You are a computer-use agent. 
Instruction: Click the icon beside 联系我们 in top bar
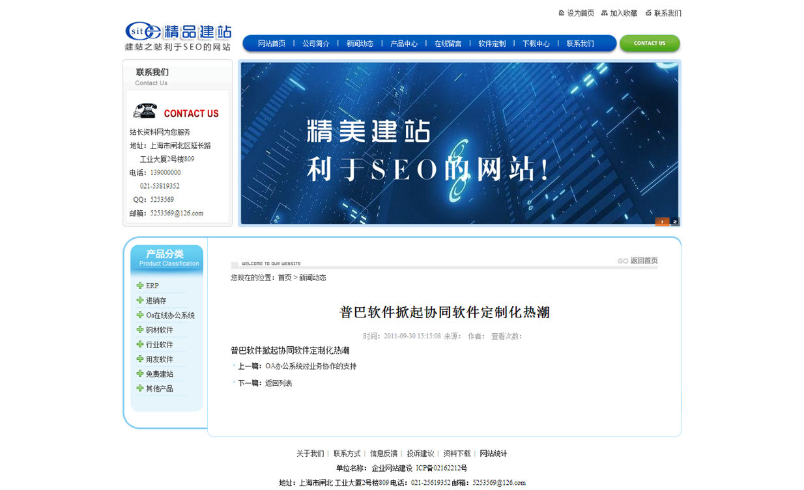tap(649, 13)
